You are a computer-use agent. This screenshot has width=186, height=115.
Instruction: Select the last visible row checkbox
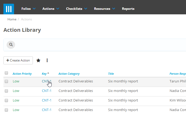point(6,110)
